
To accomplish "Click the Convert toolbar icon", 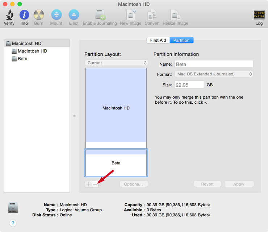I will click(x=152, y=15).
